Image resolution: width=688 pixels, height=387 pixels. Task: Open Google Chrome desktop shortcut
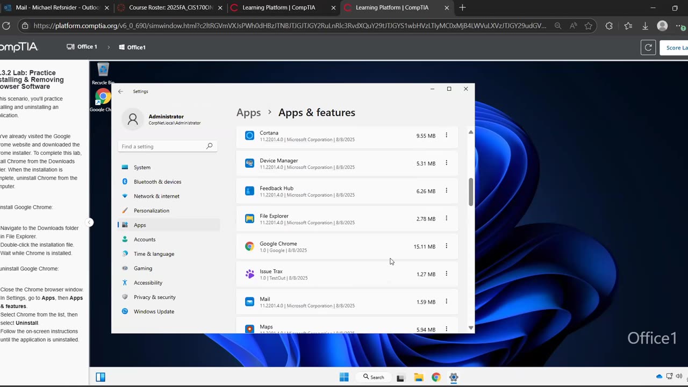pyautogui.click(x=102, y=101)
